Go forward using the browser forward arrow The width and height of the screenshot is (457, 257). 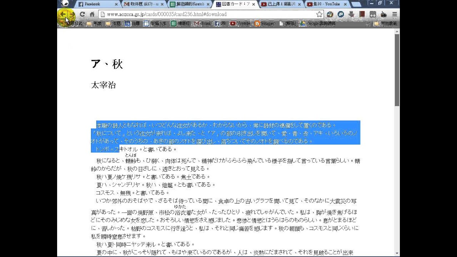point(72,14)
